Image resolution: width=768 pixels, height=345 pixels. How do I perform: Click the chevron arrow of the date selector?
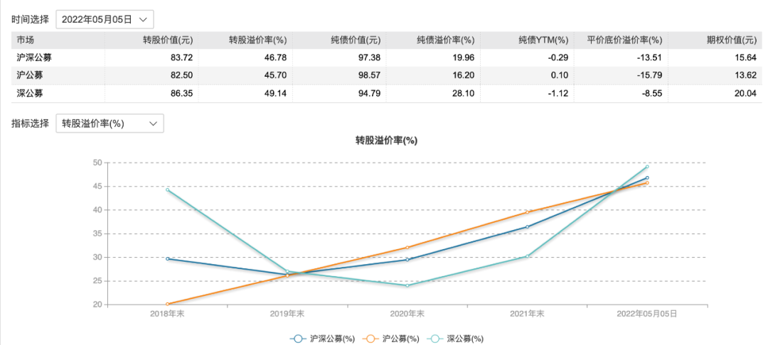click(x=144, y=20)
